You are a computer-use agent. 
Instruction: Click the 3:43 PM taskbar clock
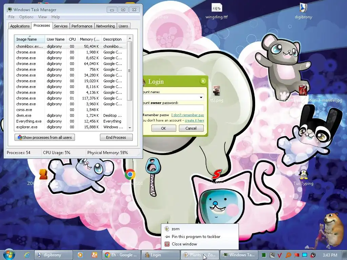330,255
